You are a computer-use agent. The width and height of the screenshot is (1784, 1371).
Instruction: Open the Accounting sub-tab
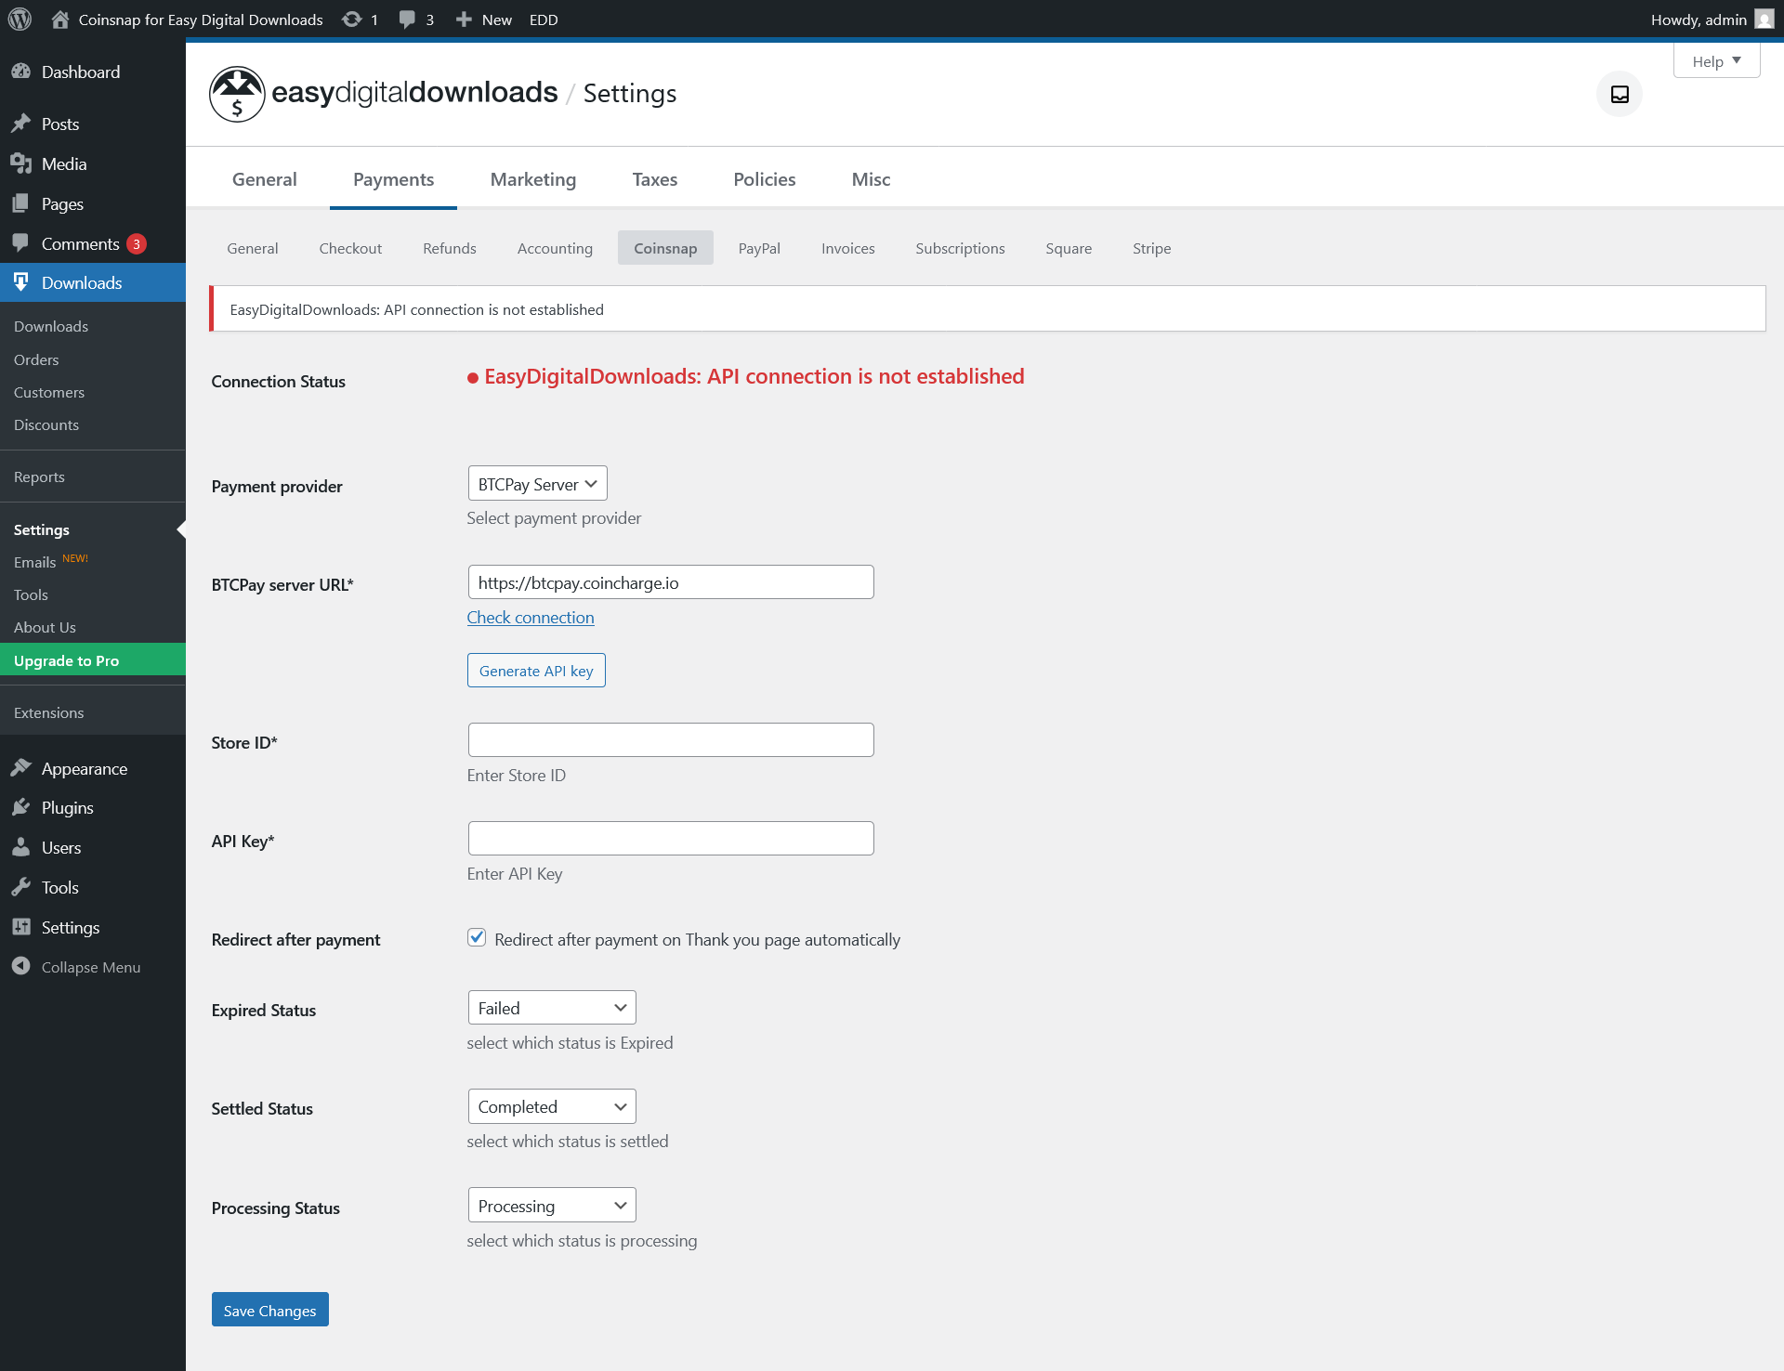(x=555, y=248)
